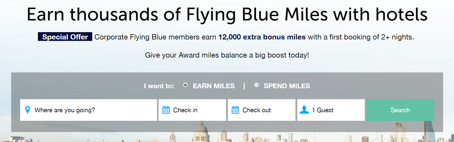Click the 12,000 extra bonus miles text
This screenshot has width=454, height=142.
tap(262, 37)
